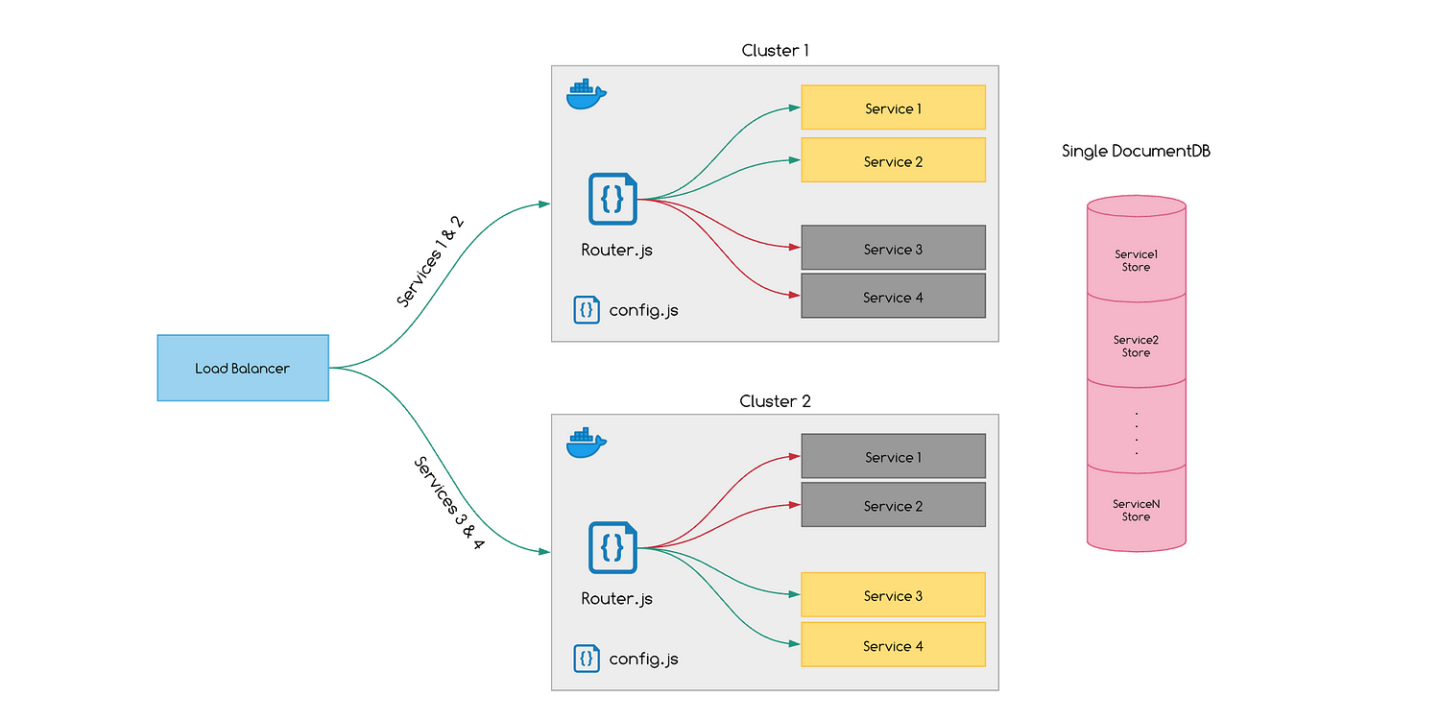Select the Load Balancer box
The height and width of the screenshot is (720, 1440).
[243, 368]
